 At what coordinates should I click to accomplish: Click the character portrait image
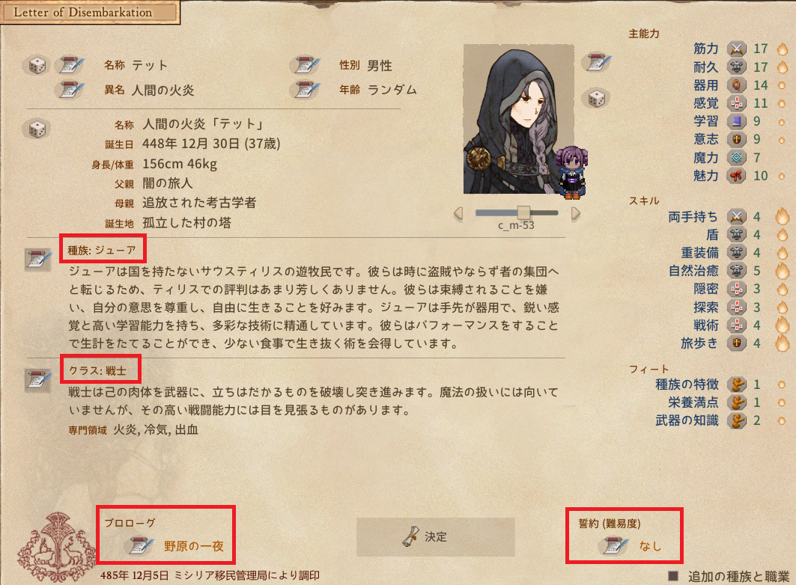pyautogui.click(x=519, y=119)
